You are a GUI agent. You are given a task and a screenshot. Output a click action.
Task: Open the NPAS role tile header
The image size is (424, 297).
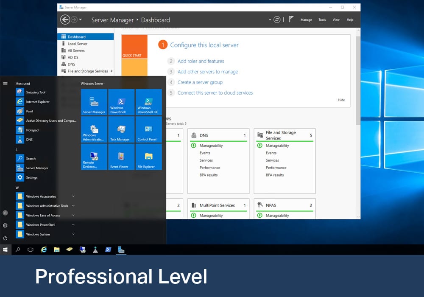pyautogui.click(x=285, y=205)
